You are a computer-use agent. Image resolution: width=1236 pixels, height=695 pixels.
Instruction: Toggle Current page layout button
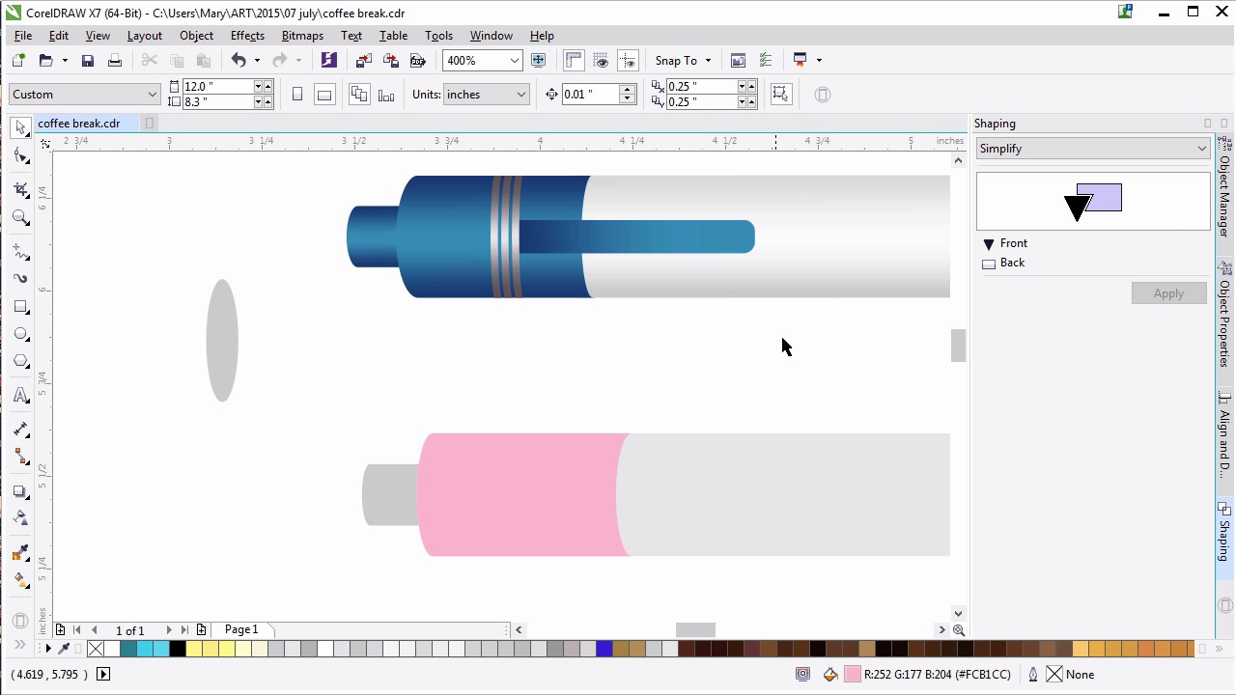click(x=386, y=95)
